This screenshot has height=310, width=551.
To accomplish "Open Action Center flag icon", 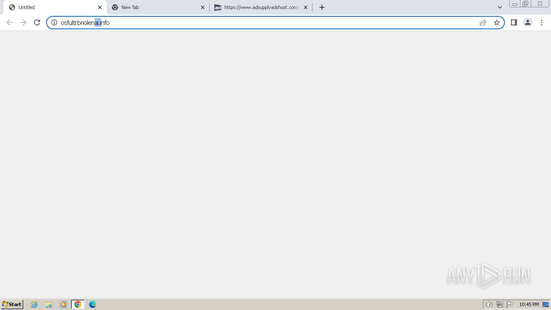I will pos(510,304).
